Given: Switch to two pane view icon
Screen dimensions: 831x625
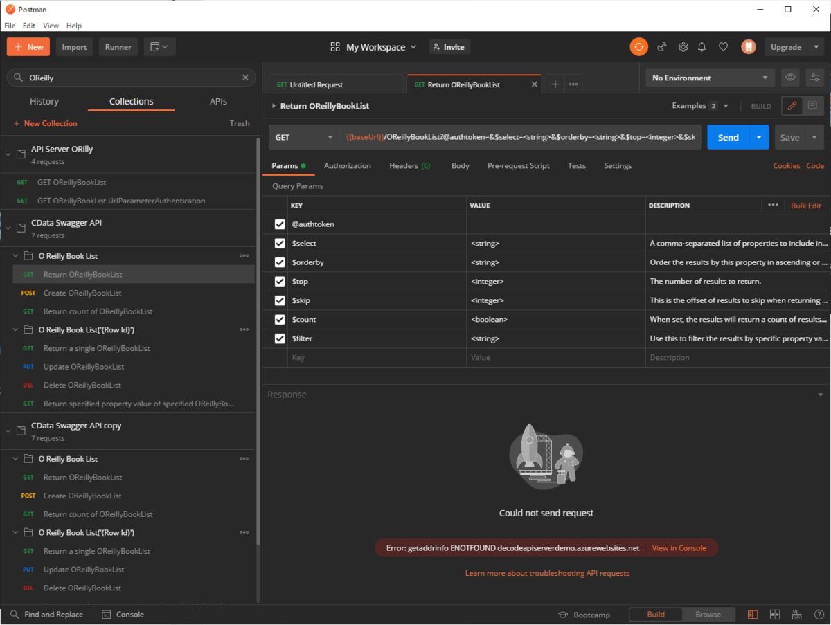Looking at the screenshot, I should pyautogui.click(x=775, y=615).
